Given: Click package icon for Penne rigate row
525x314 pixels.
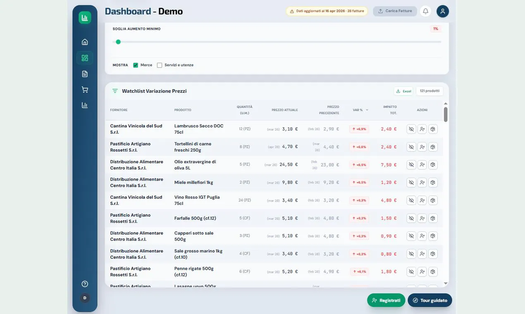Looking at the screenshot, I should coord(433,271).
